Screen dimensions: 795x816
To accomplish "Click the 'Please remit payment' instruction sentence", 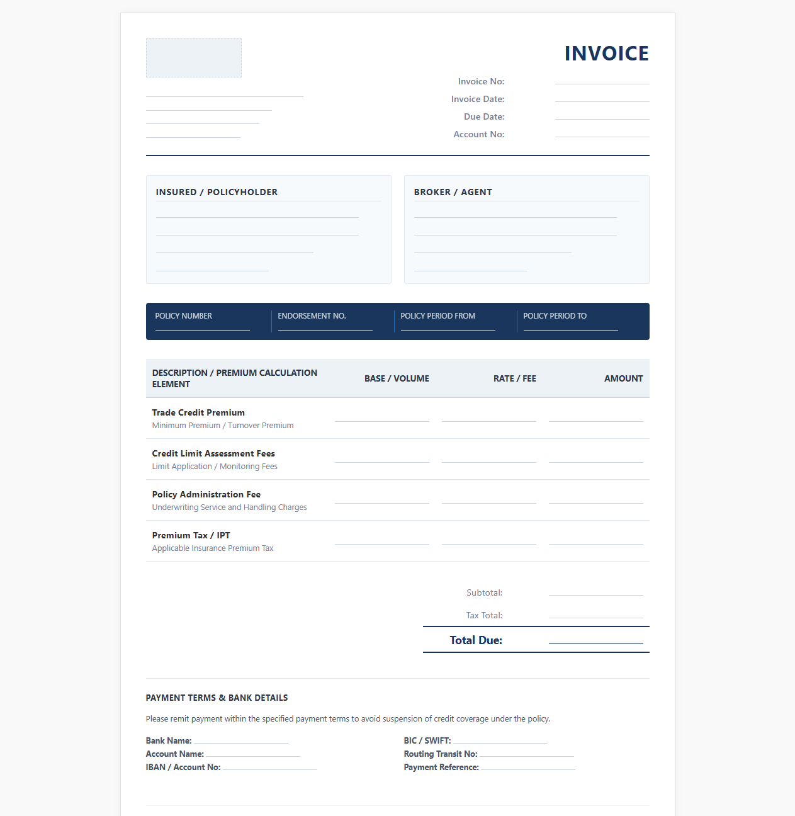I will 348,718.
